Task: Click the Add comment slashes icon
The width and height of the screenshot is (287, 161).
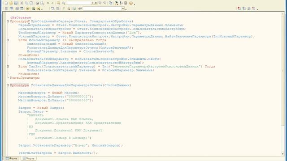Action: 64,8
